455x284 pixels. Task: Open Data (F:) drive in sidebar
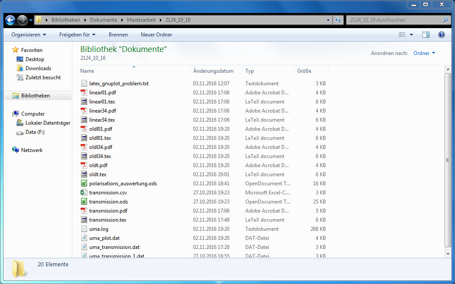tap(35, 132)
